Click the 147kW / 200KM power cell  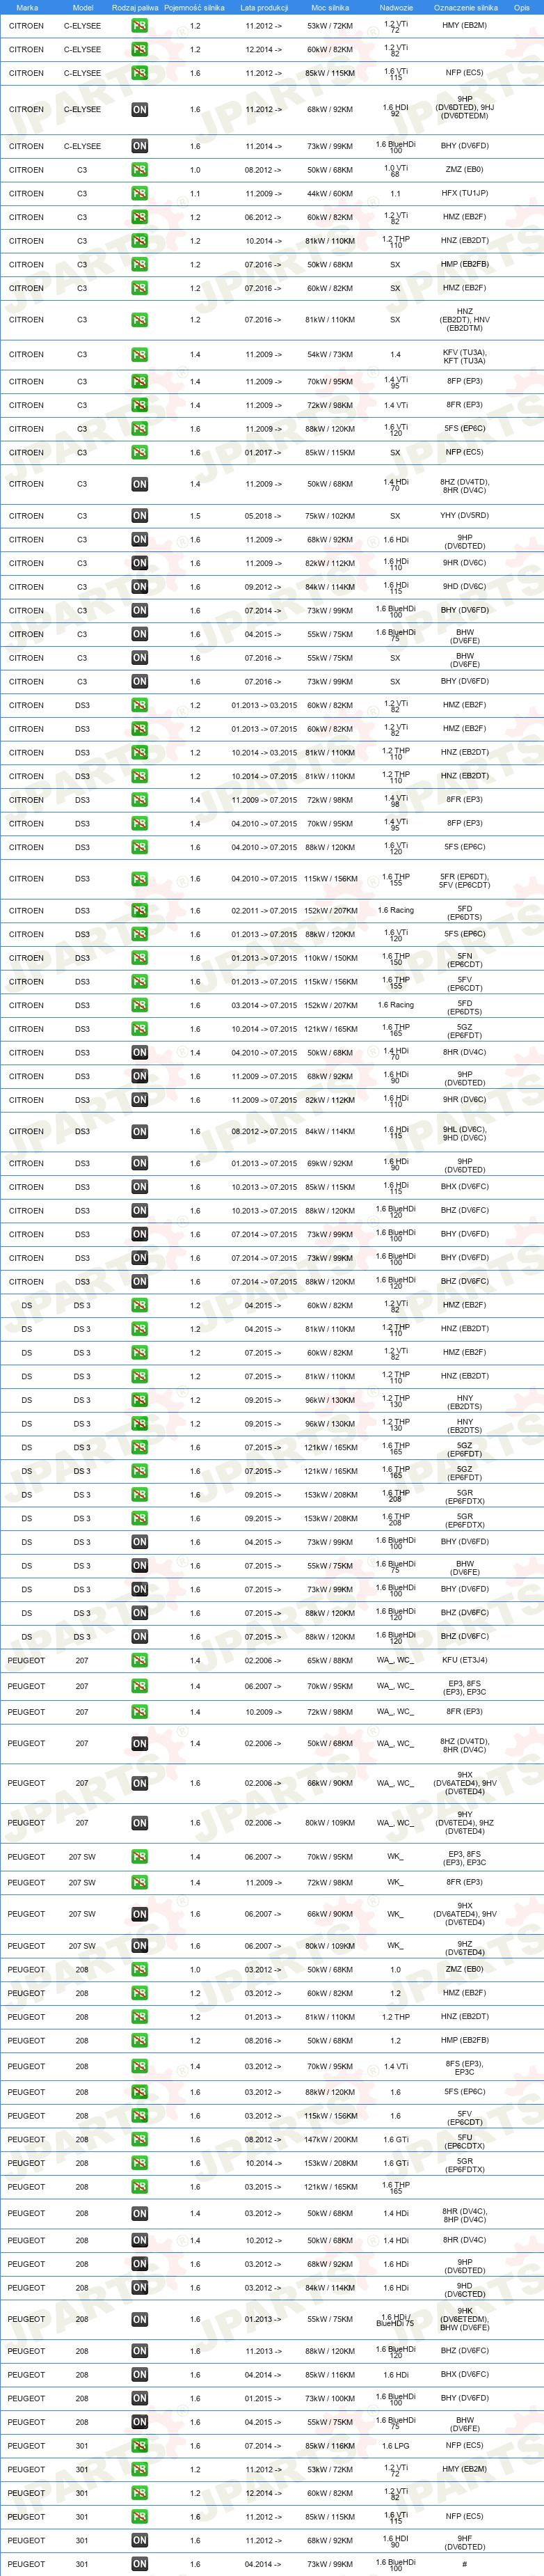click(330, 2139)
